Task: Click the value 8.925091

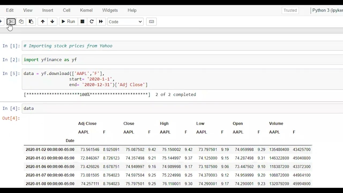Action: pos(111,149)
